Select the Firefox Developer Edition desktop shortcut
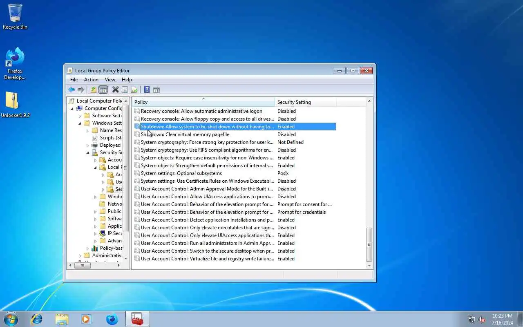Viewport: 523px width, 327px height. pos(15,64)
